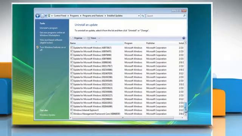Click the icon of update KB2533623

click(71, 88)
